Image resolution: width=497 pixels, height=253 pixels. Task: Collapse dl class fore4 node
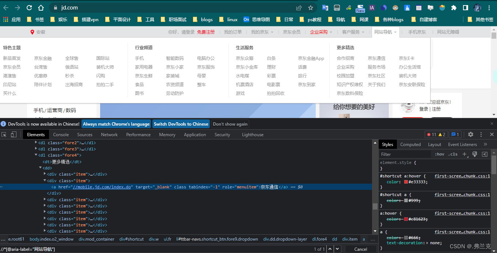pyautogui.click(x=36, y=155)
